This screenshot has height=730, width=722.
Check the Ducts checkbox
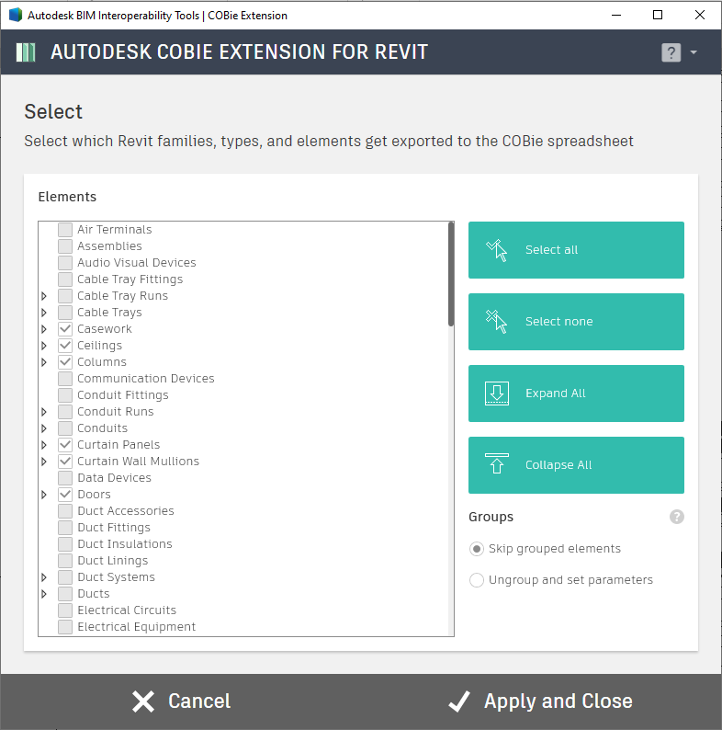point(65,594)
